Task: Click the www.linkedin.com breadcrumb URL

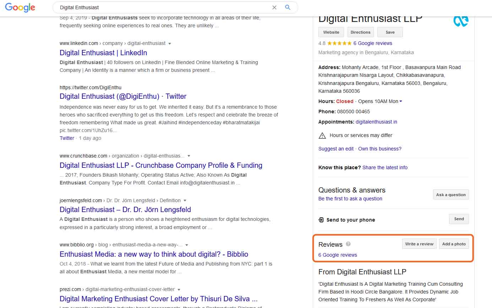Action: click(79, 43)
